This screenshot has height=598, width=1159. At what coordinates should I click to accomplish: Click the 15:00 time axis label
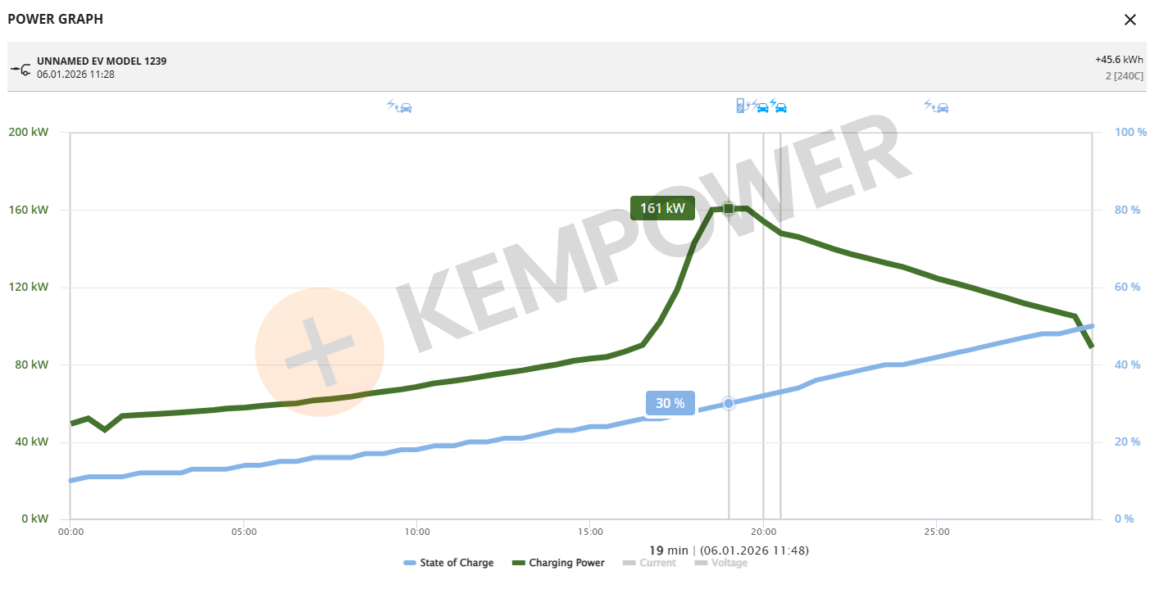(590, 532)
